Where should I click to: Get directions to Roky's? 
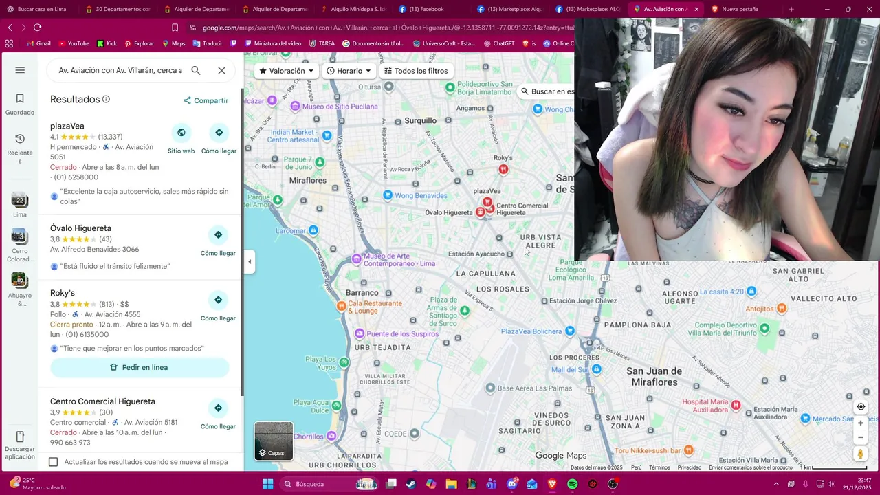[x=218, y=300]
